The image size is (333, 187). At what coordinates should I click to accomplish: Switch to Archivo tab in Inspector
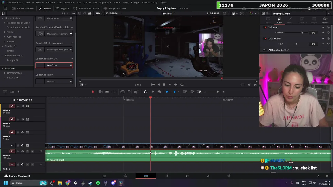(x=325, y=20)
